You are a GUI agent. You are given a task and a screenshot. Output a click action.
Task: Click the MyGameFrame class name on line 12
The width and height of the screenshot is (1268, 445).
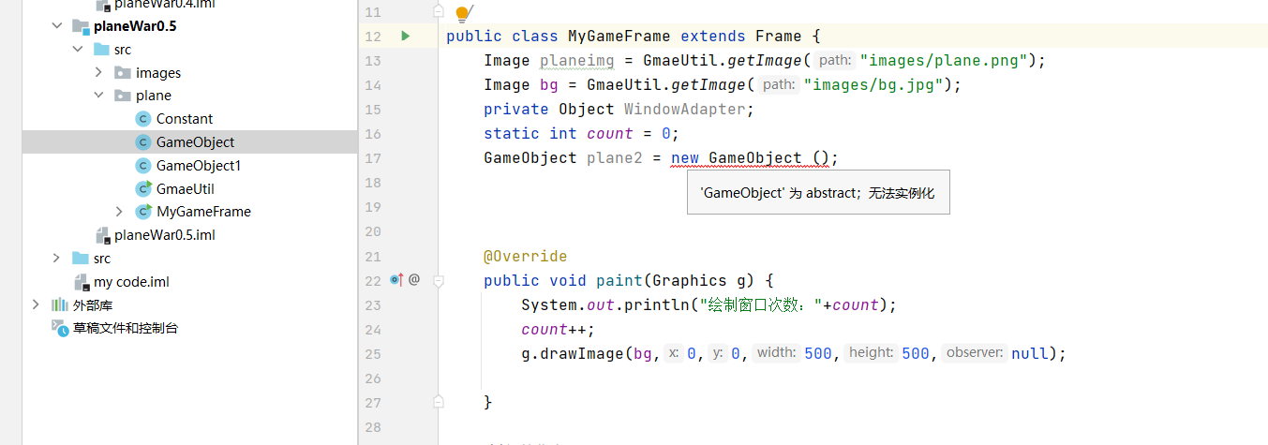pos(619,37)
